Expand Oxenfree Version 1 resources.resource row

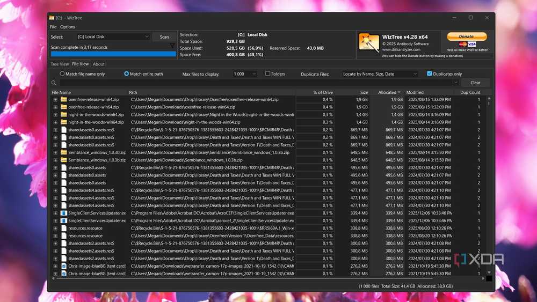point(55,235)
